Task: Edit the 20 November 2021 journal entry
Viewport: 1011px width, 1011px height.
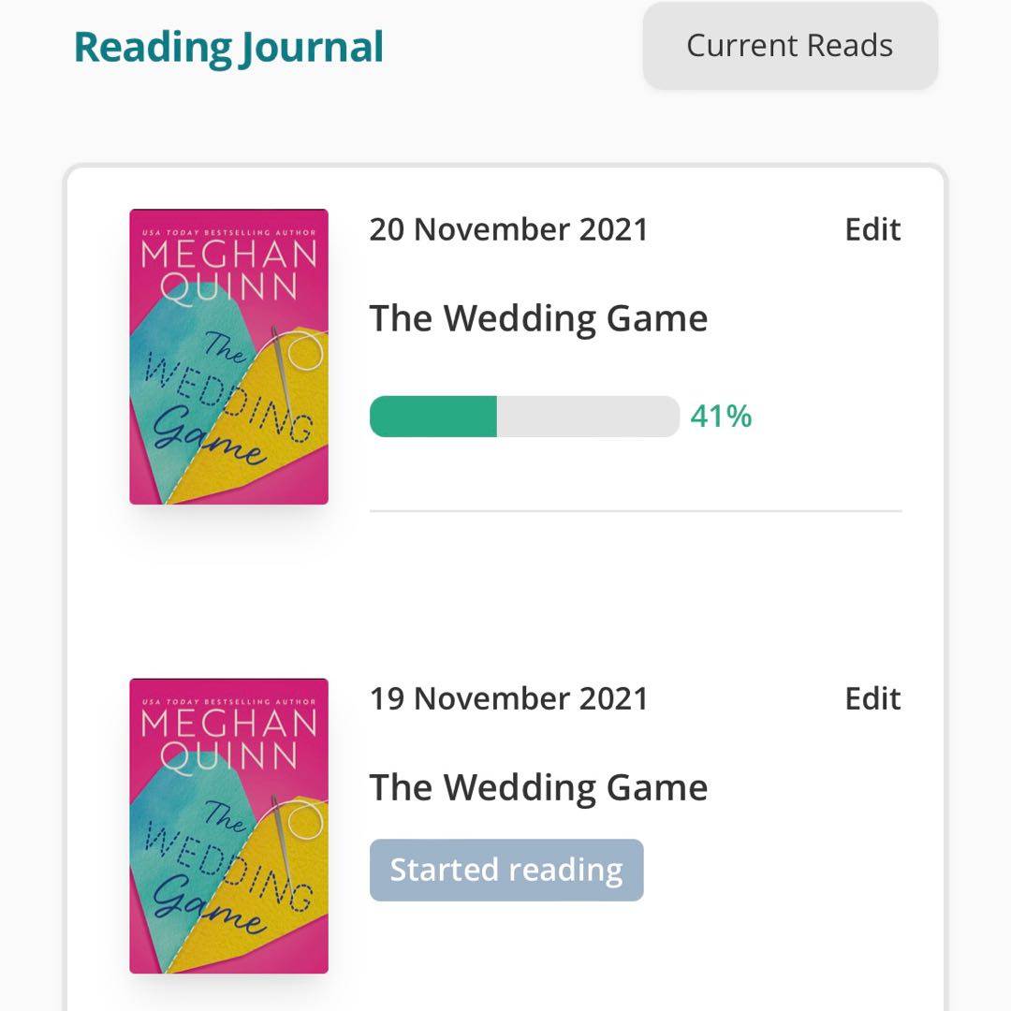Action: 872,229
